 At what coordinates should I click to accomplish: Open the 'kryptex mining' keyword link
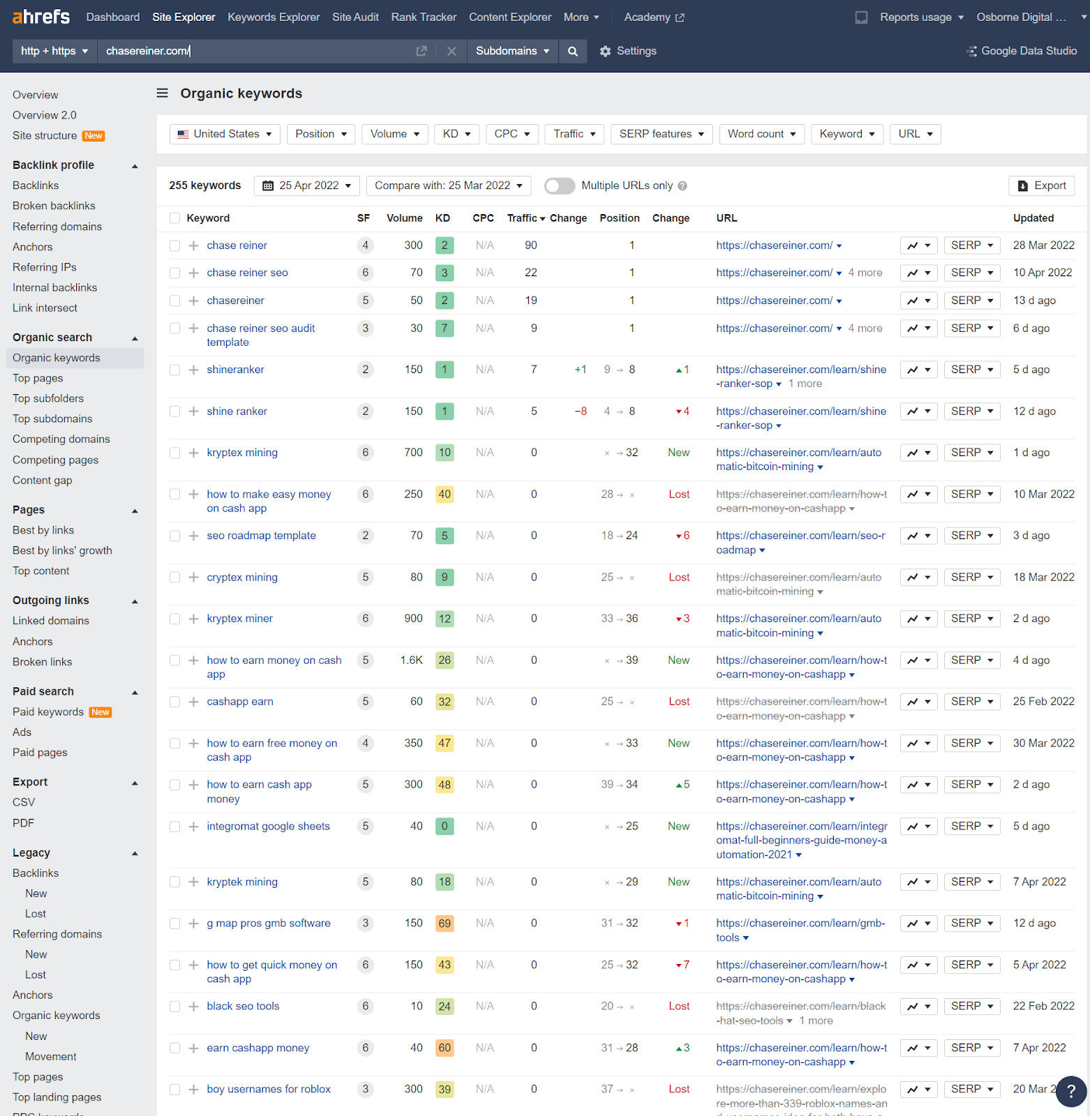tap(242, 453)
